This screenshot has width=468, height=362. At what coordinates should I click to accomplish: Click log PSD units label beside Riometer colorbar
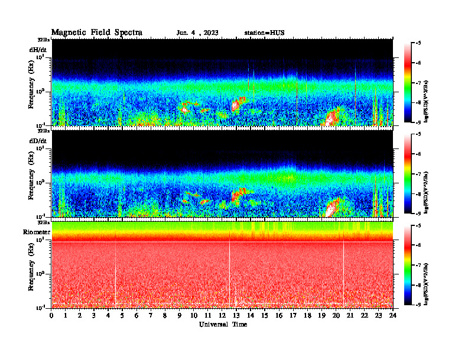tap(427, 284)
